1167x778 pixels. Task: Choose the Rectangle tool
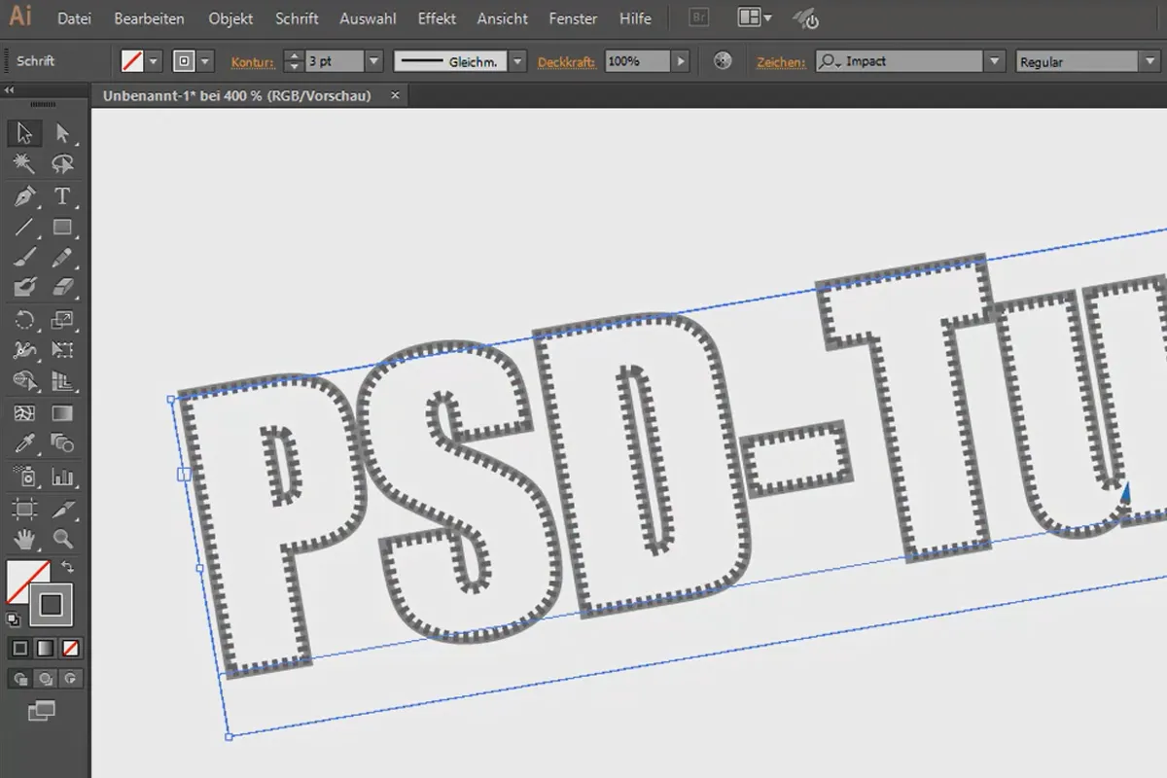(62, 228)
